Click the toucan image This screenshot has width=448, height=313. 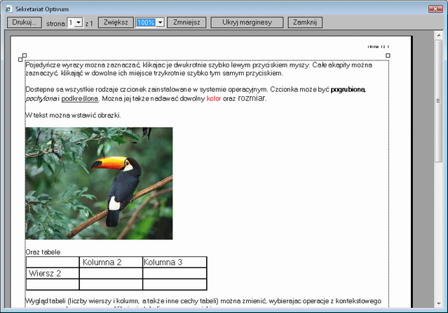tap(99, 183)
